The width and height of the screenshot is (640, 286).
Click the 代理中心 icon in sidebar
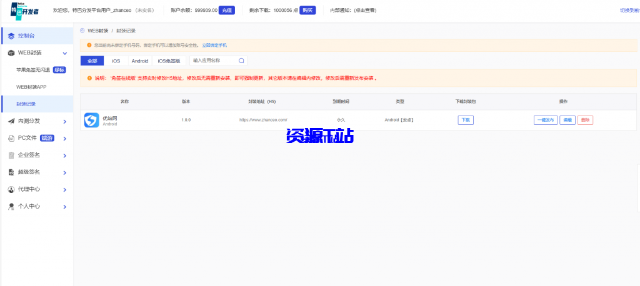[11, 190]
